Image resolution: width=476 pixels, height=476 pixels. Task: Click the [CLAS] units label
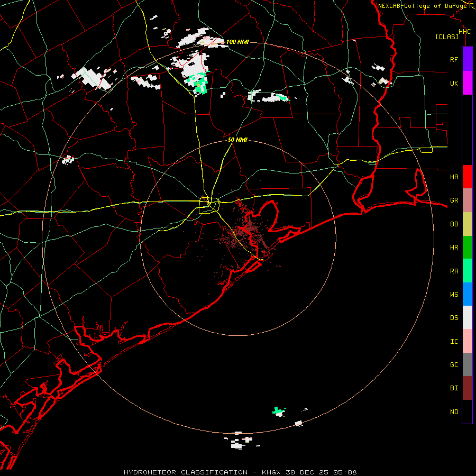point(447,37)
